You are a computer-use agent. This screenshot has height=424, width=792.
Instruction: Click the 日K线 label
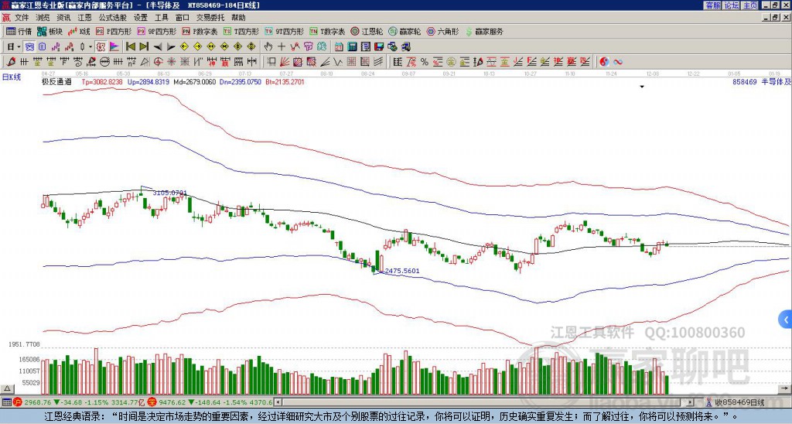(x=12, y=77)
